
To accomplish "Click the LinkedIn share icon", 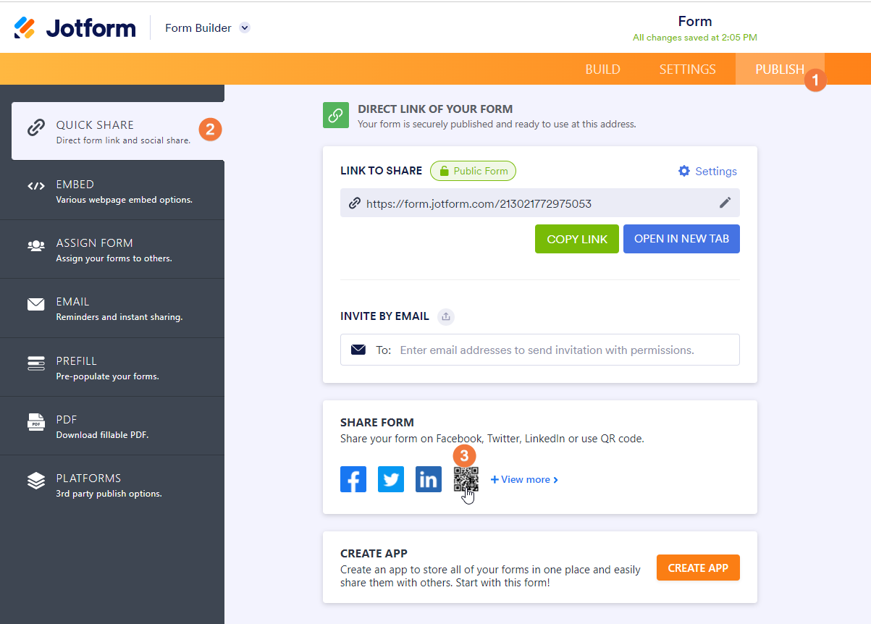I will [429, 479].
